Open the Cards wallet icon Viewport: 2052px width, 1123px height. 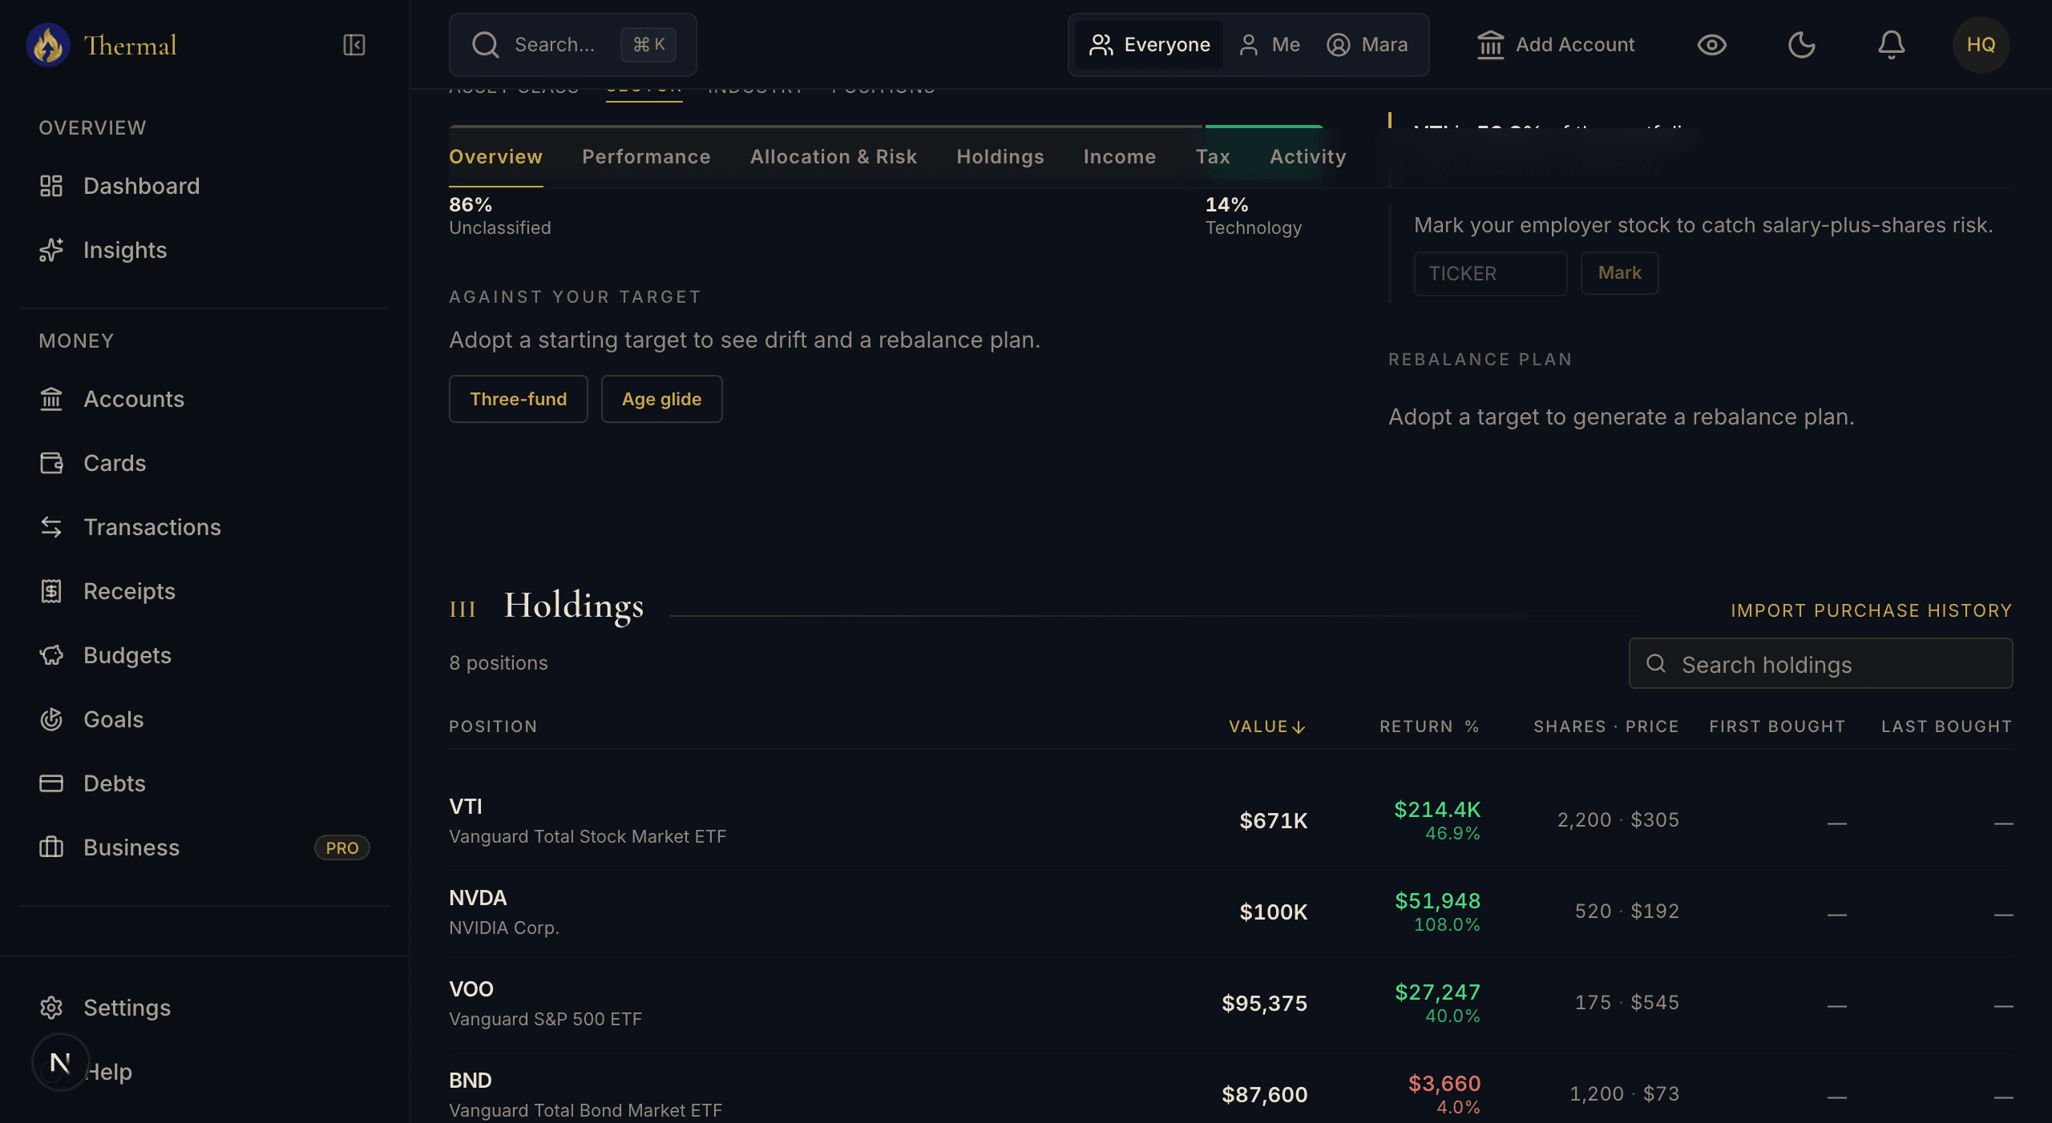point(51,463)
